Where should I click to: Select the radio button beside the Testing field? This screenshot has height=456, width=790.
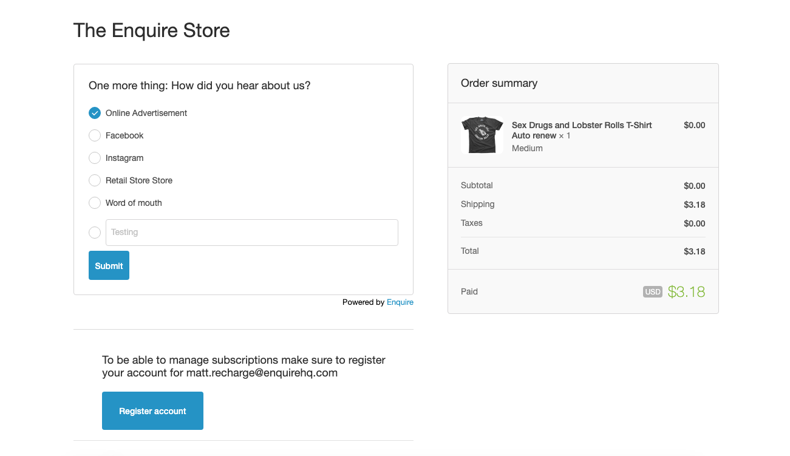[95, 233]
